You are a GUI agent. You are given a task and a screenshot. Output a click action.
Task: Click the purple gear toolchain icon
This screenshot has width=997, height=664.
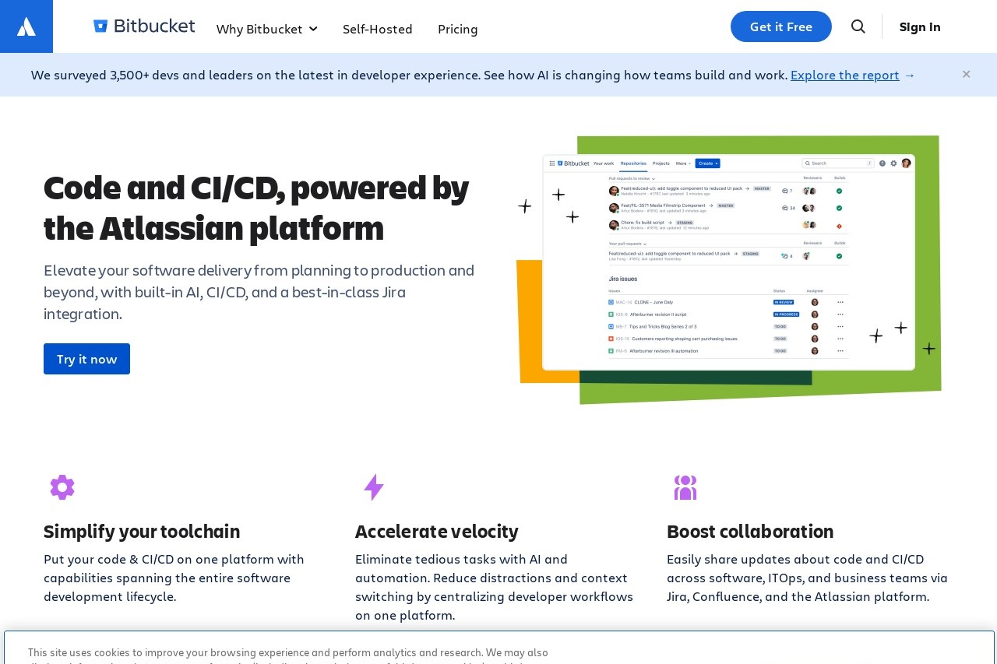coord(62,487)
